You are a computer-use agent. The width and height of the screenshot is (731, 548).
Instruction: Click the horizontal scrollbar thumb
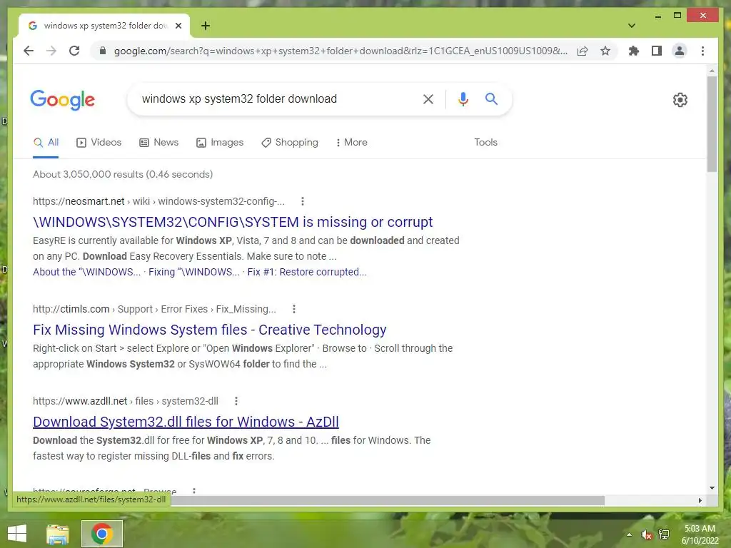coord(387,500)
